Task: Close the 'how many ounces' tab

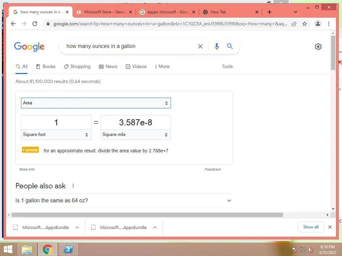Action: (x=67, y=12)
